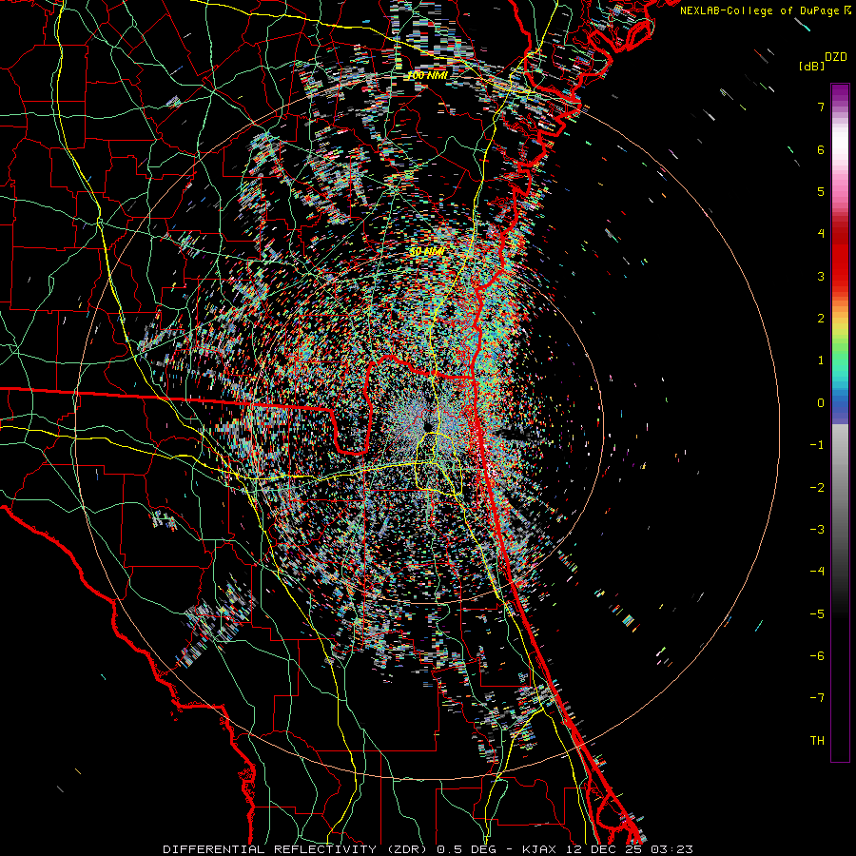Click the 4 value on the dB scale
Image resolution: width=856 pixels, height=856 pixels.
(821, 233)
